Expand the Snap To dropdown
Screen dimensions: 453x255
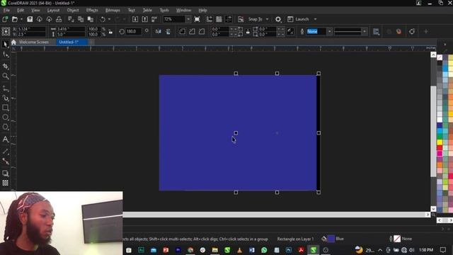(x=268, y=19)
